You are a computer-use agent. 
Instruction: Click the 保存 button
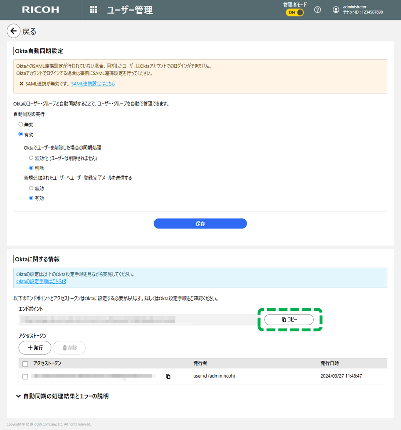click(200, 224)
